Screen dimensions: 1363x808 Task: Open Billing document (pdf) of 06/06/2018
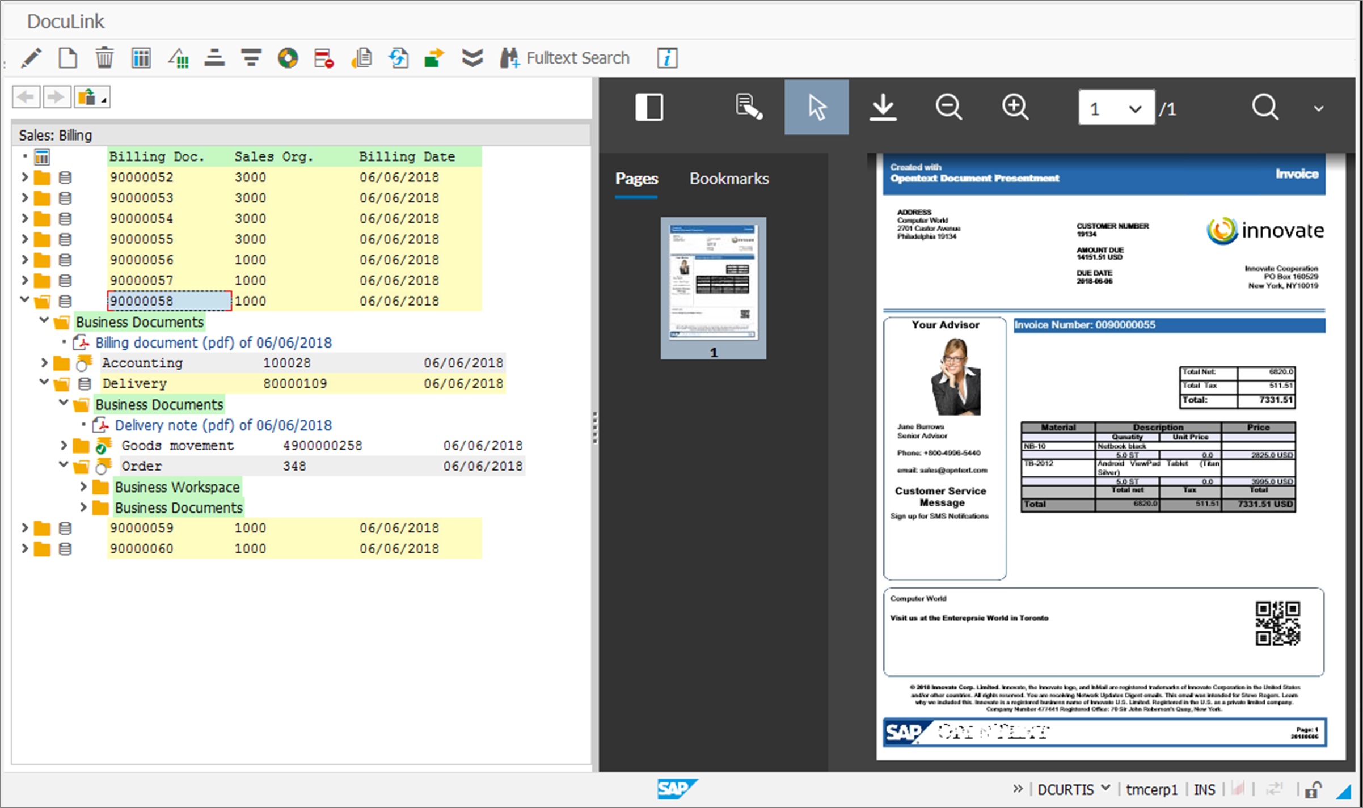click(x=213, y=342)
